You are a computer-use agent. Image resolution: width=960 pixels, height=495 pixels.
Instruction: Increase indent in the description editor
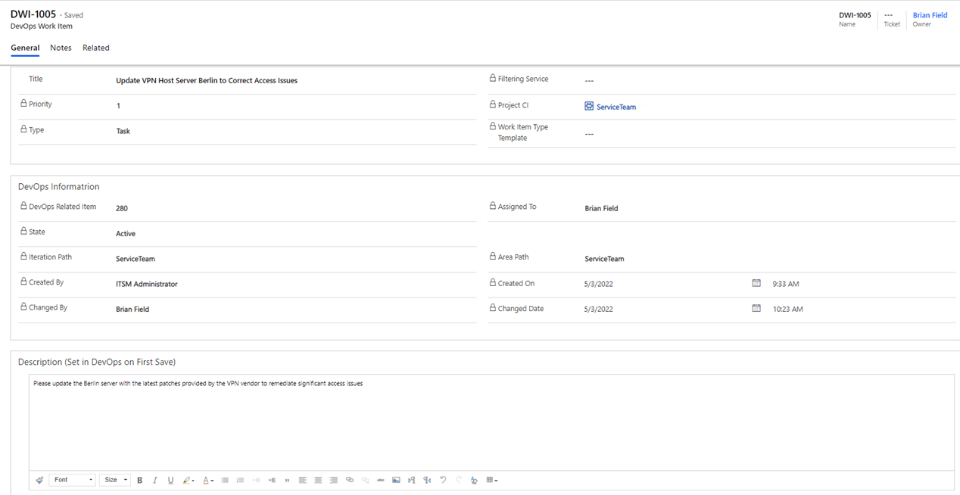click(272, 480)
